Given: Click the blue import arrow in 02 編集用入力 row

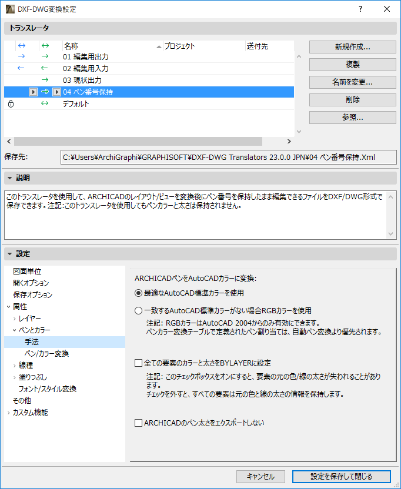Looking at the screenshot, I should coord(21,68).
